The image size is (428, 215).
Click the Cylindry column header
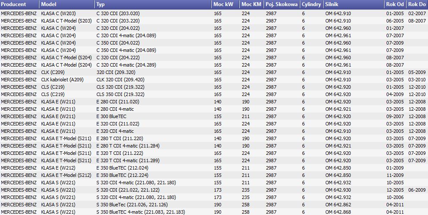[x=311, y=4]
